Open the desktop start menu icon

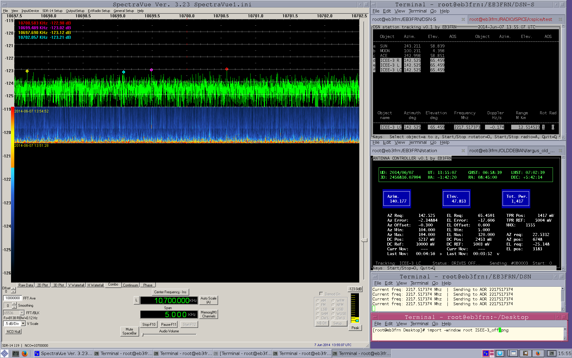(4, 354)
